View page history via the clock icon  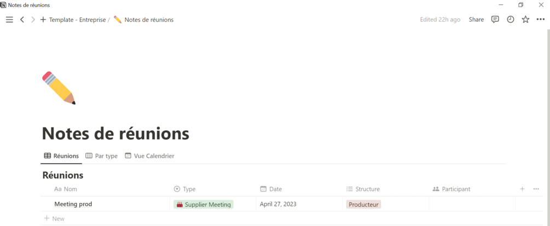click(510, 20)
